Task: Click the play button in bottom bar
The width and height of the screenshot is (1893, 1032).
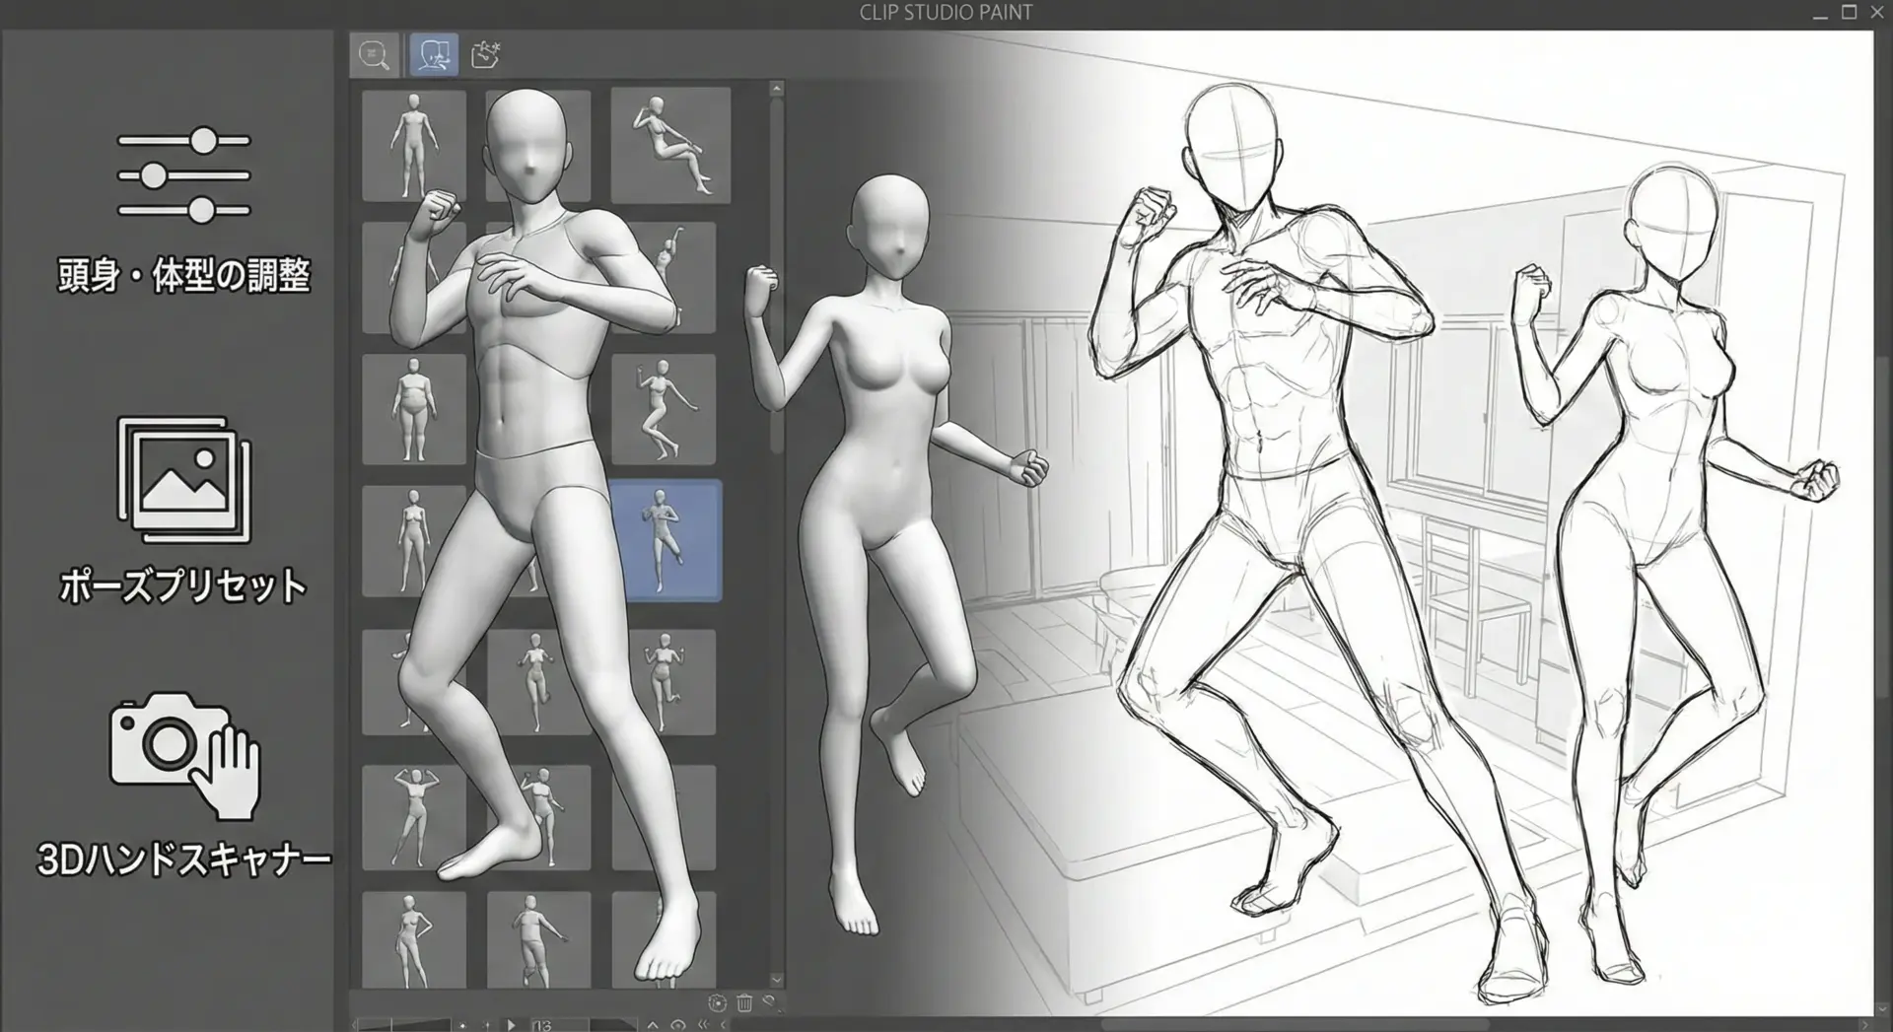Action: (511, 1025)
